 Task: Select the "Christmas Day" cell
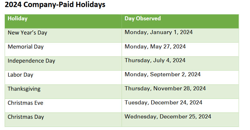pyautogui.click(x=26, y=117)
